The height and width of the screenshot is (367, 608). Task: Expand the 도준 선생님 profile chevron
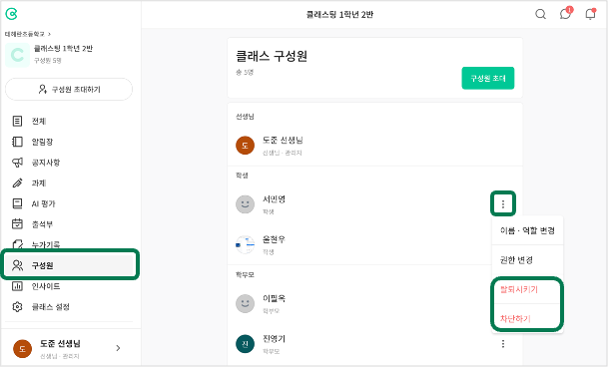(118, 348)
